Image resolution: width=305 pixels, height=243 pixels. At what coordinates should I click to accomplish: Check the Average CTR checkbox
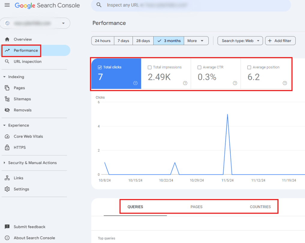coord(199,67)
